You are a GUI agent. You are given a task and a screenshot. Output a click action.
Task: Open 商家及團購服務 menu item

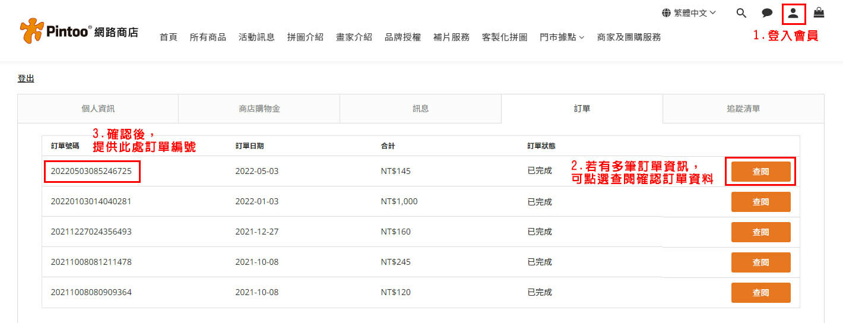pyautogui.click(x=629, y=37)
